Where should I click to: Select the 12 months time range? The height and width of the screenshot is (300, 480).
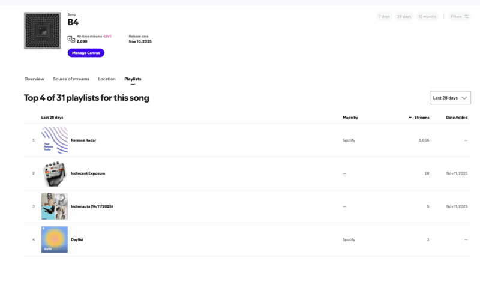click(x=427, y=17)
